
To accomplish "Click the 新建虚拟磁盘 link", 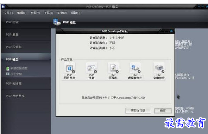I will [x=19, y=68].
